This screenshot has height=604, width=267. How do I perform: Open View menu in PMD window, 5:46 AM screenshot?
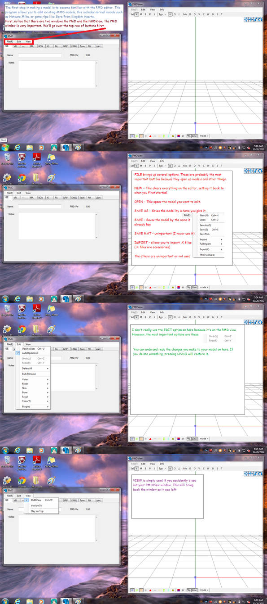[28, 41]
